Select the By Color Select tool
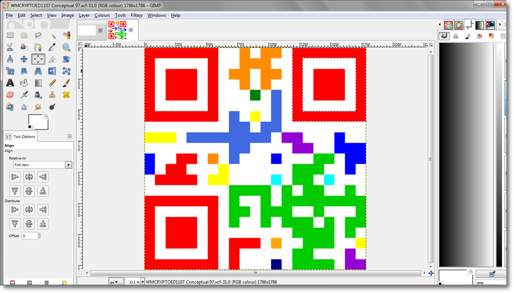 pyautogui.click(x=66, y=35)
